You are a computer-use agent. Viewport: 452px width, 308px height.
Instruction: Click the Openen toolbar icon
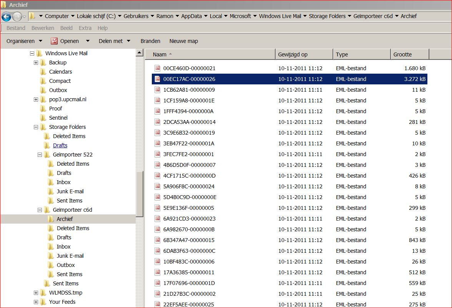[54, 41]
